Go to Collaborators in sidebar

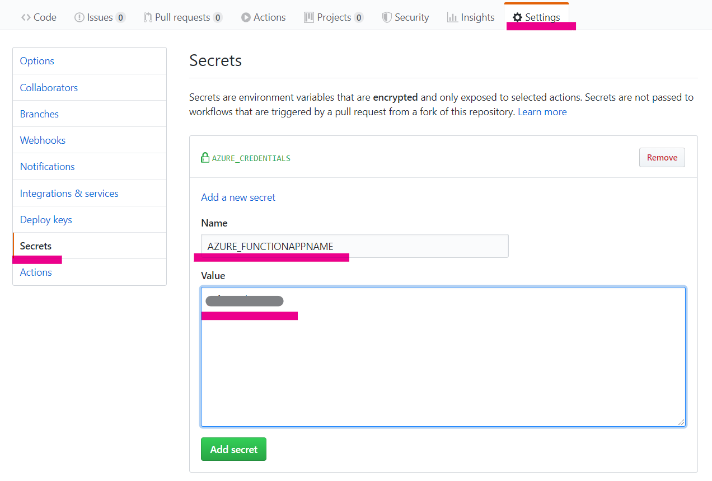(x=49, y=88)
